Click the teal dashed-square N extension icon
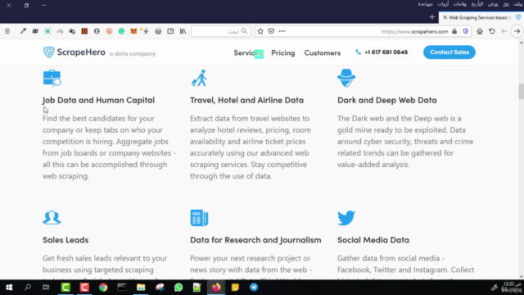The width and height of the screenshot is (524, 295). pyautogui.click(x=47, y=31)
